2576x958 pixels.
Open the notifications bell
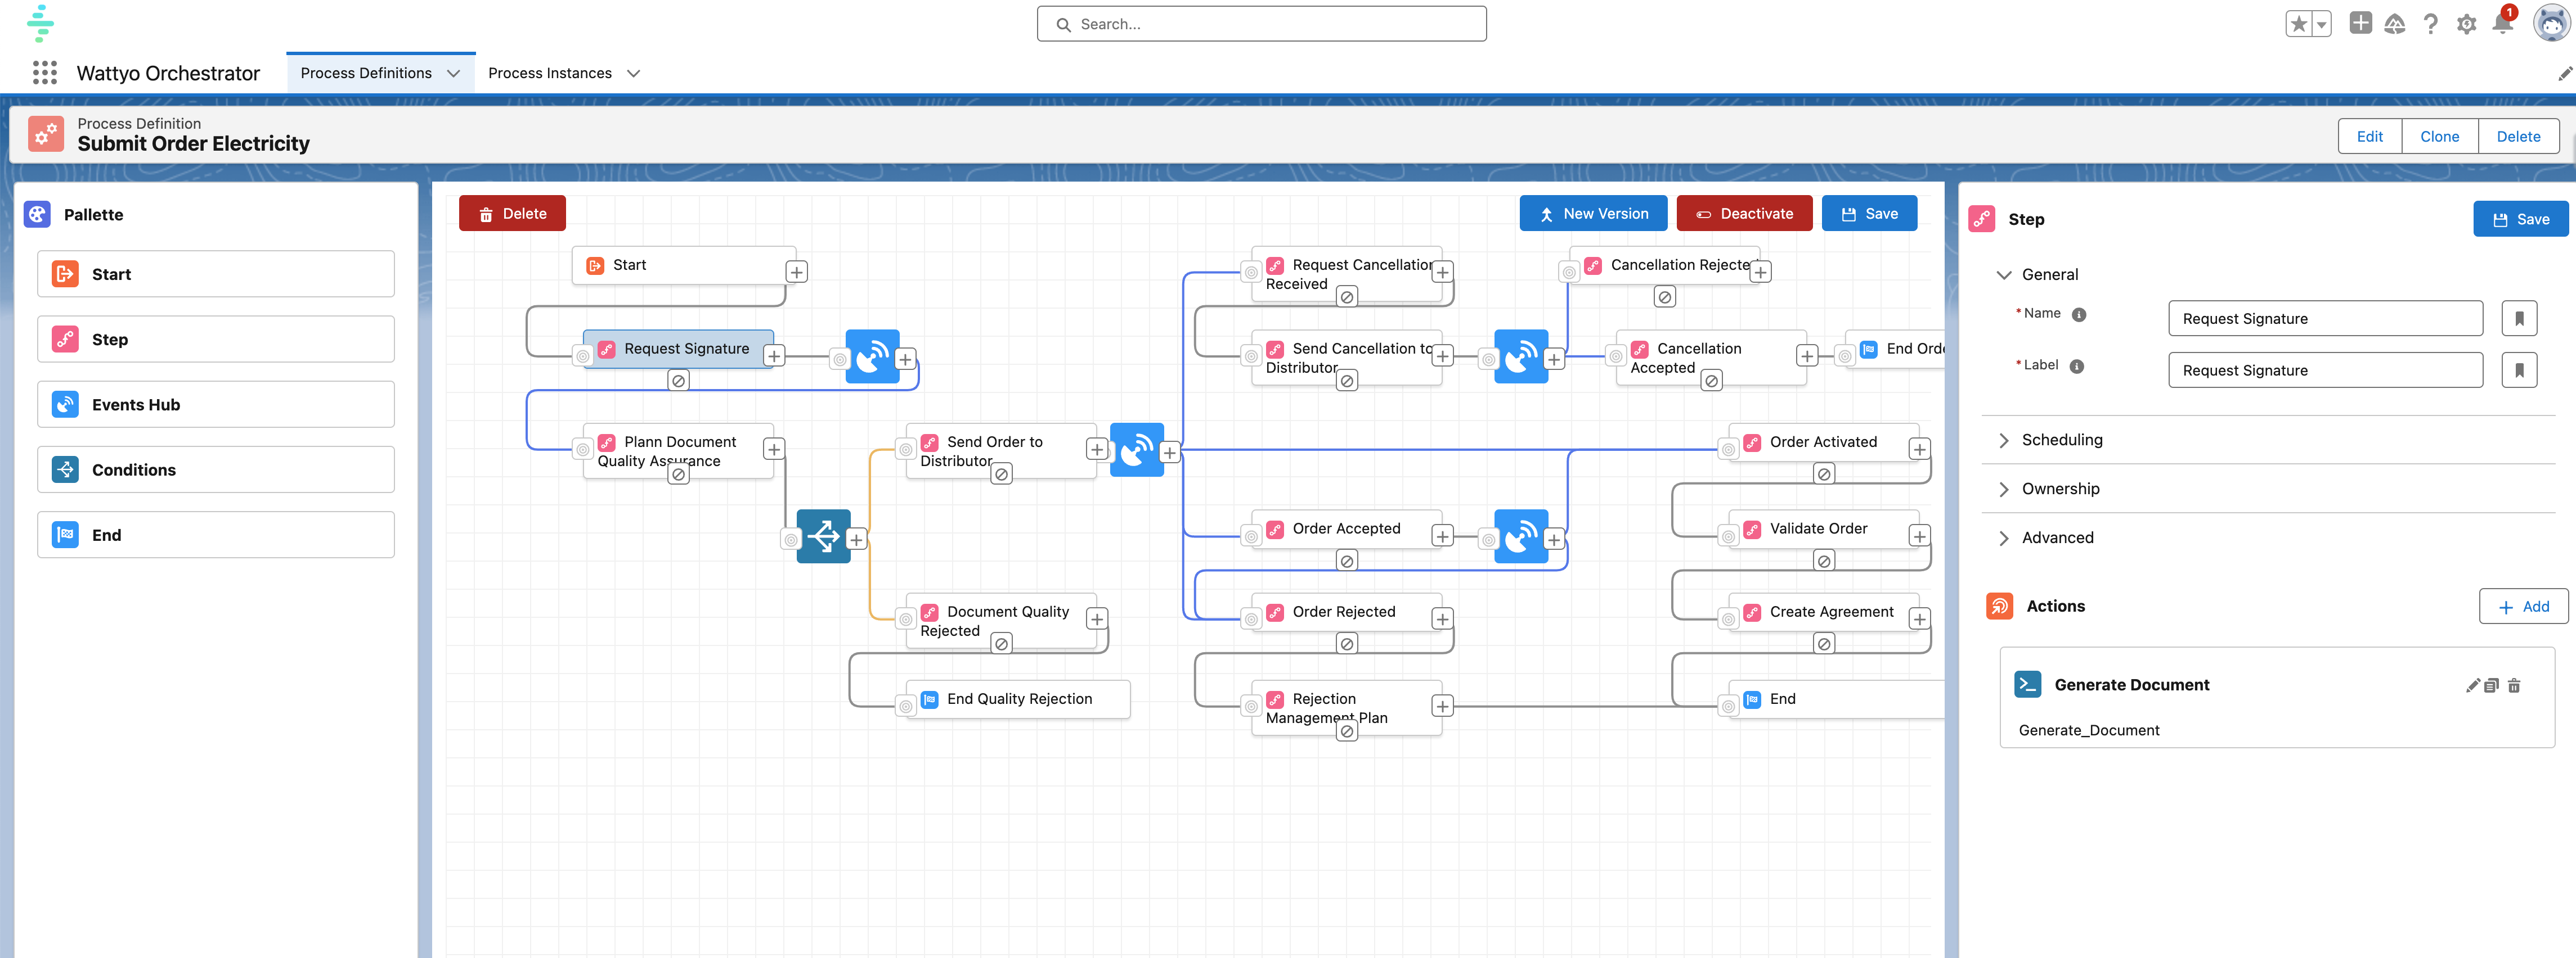point(2502,23)
